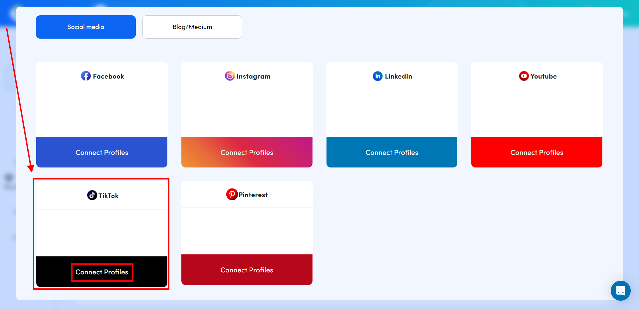Connect Profiles for Facebook
The width and height of the screenshot is (639, 309).
pos(102,152)
